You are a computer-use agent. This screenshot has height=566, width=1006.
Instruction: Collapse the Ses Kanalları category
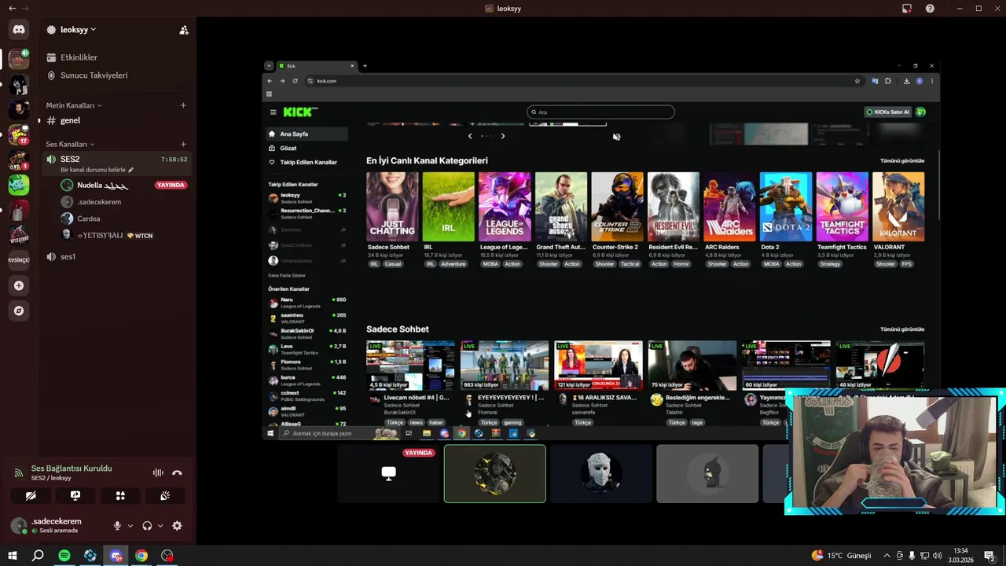[70, 145]
